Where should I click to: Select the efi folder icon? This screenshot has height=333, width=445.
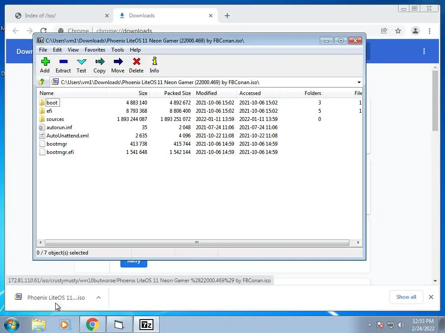tap(42, 111)
